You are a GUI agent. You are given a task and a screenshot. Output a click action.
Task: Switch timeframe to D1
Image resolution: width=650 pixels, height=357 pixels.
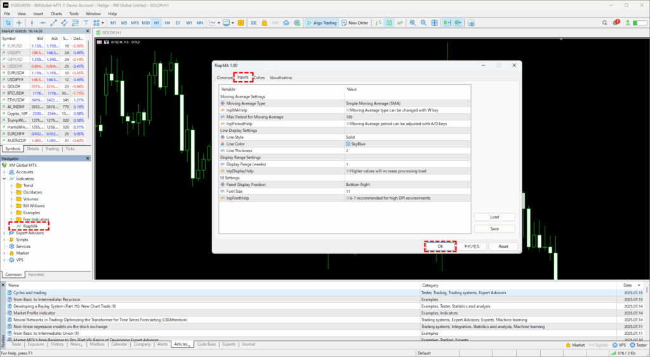click(x=178, y=23)
